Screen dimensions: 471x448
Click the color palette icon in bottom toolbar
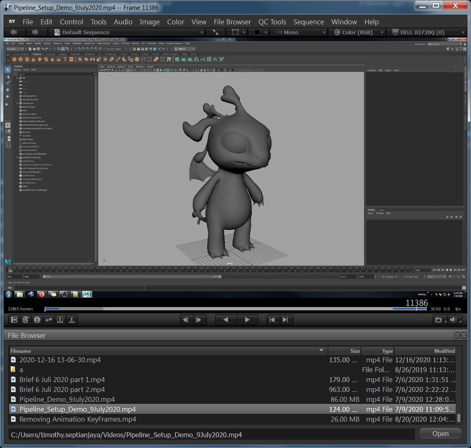26,320
